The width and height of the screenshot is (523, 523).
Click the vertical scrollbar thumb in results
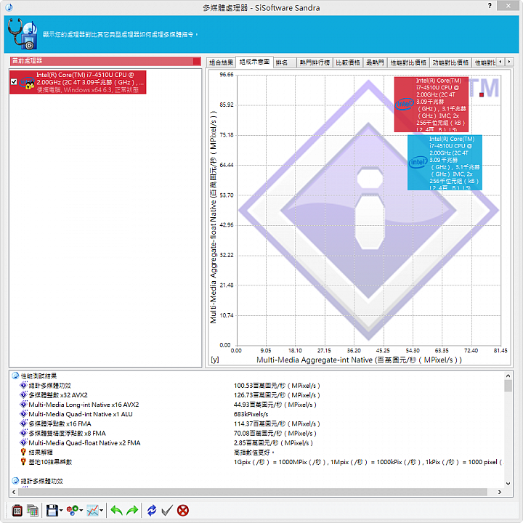(x=508, y=386)
